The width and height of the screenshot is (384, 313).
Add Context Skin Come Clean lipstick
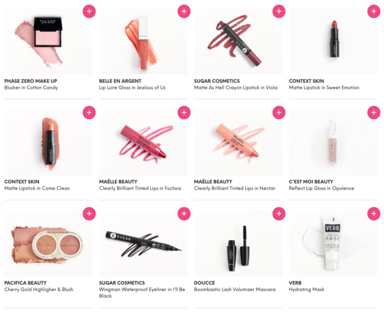pyautogui.click(x=89, y=112)
